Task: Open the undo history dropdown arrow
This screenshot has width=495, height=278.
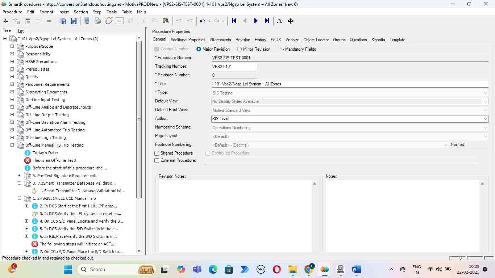Action: pos(209,21)
